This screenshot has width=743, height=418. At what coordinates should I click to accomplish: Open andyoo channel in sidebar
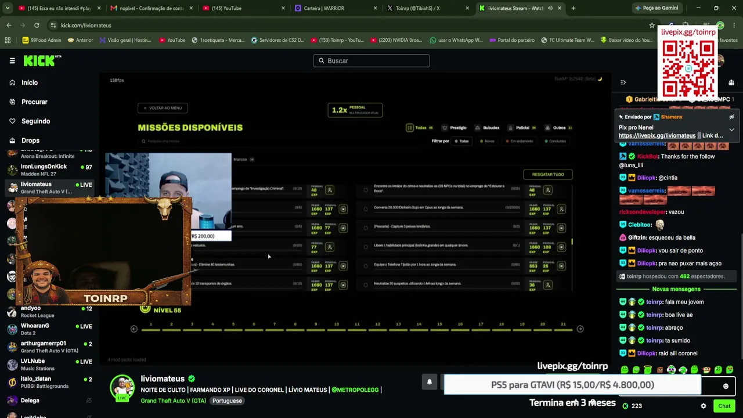49,312
